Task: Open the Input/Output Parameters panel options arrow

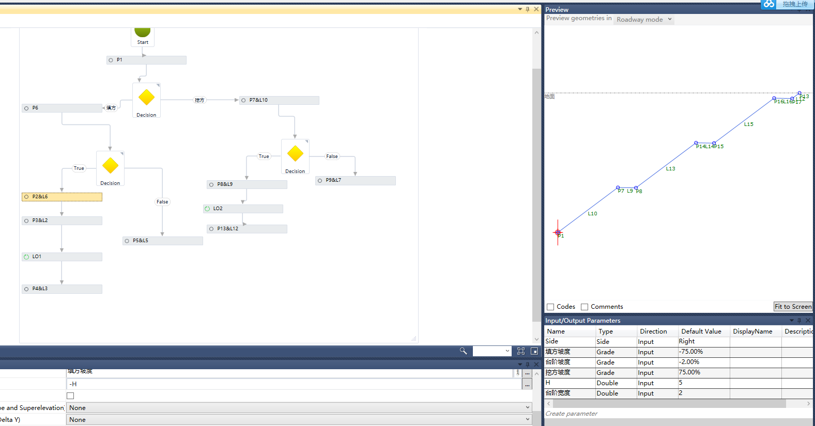Action: point(791,321)
